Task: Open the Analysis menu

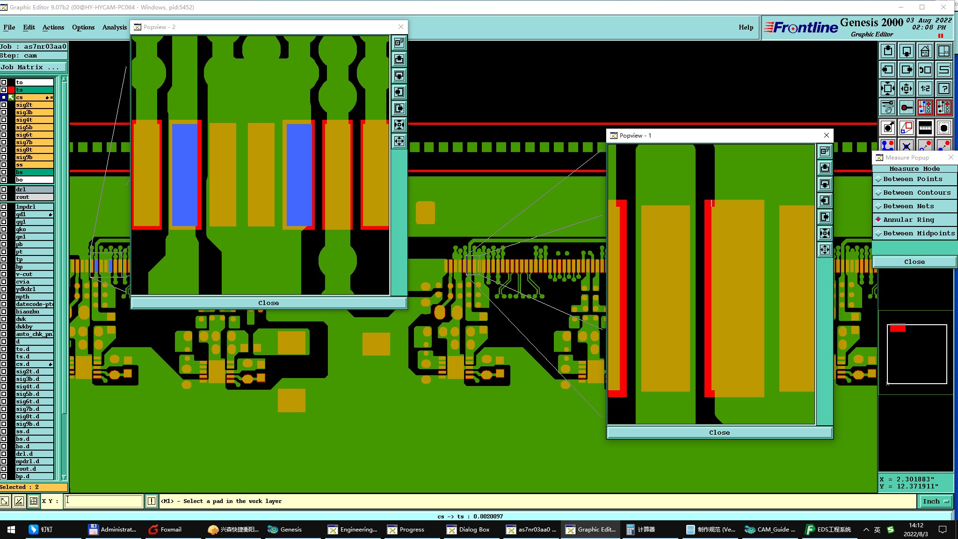Action: pyautogui.click(x=115, y=27)
